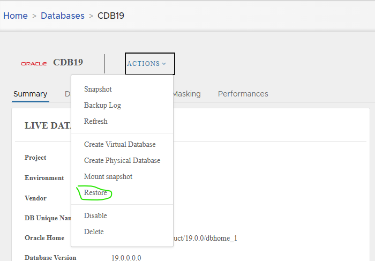The height and width of the screenshot is (261, 375).
Task: Choose Create Physical Database option
Action: pyautogui.click(x=122, y=161)
